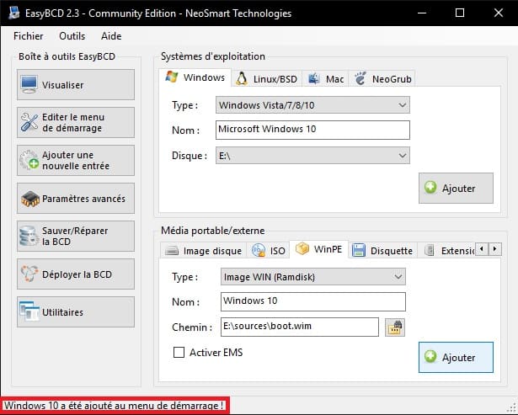
Task: Edit the Windows 10 name field in WinPE
Action: (x=312, y=301)
